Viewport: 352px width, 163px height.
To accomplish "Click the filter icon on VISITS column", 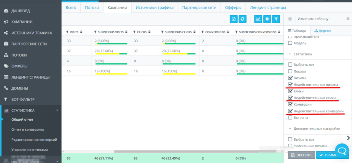I will (x=67, y=32).
